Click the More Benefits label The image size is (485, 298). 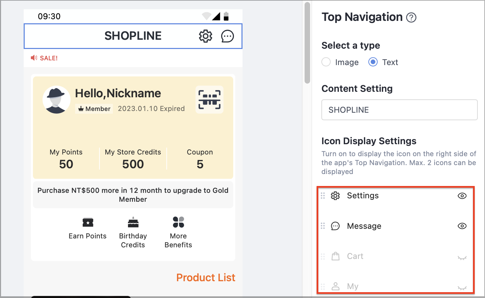178,240
